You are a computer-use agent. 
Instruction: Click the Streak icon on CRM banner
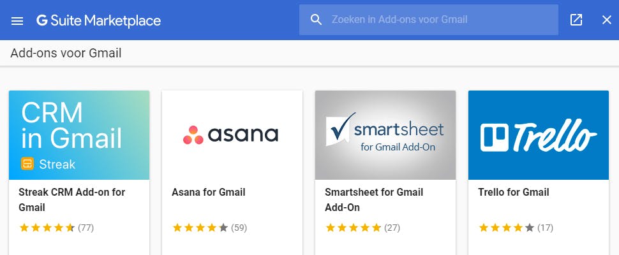pyautogui.click(x=27, y=164)
